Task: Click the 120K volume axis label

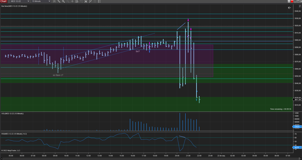Action: tap(297, 113)
